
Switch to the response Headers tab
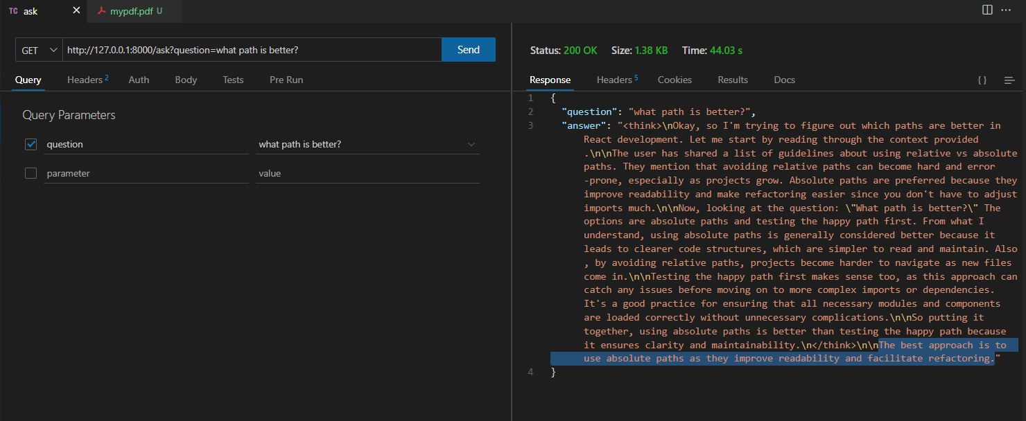point(613,80)
